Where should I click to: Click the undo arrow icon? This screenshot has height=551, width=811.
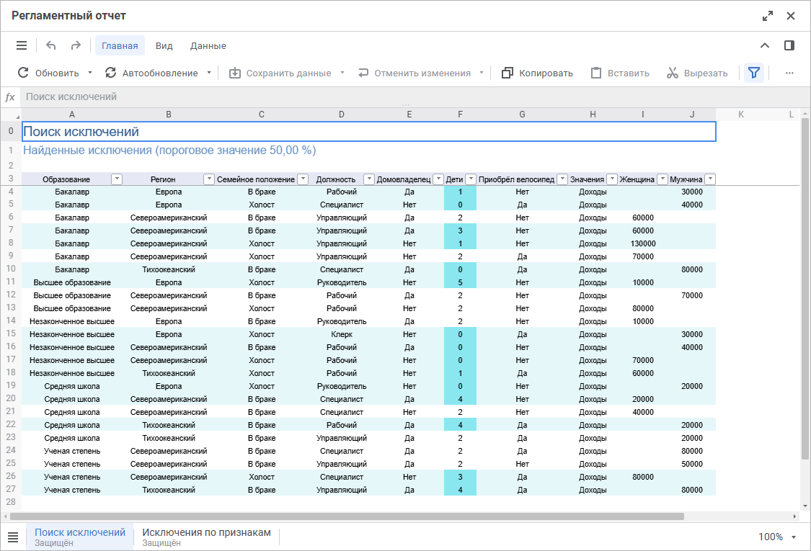tap(50, 45)
